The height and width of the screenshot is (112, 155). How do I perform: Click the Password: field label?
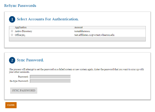click(23, 77)
